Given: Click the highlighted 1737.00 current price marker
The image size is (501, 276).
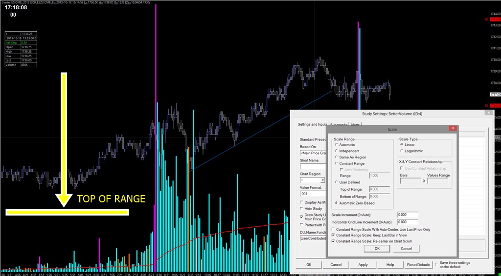Looking at the screenshot, I should [x=495, y=94].
